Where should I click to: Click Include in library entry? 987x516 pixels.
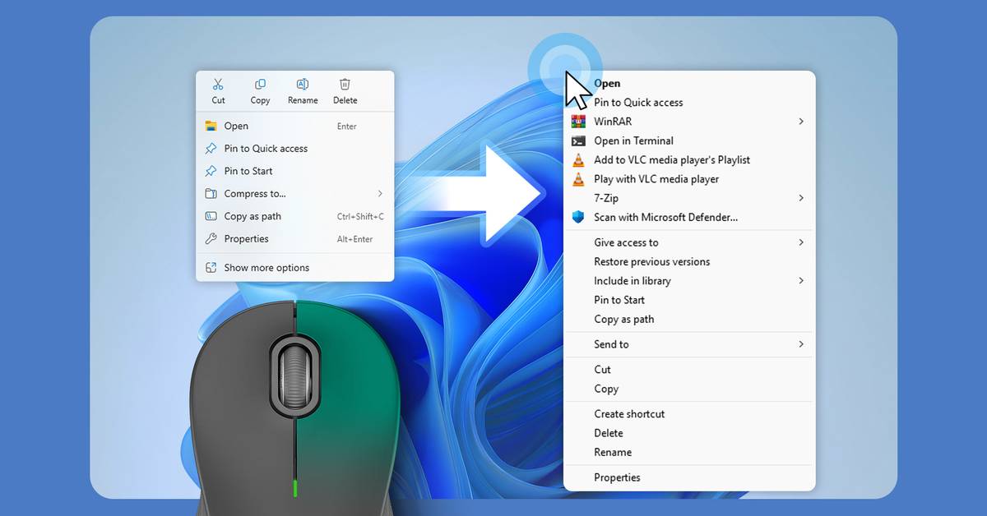[x=633, y=281]
